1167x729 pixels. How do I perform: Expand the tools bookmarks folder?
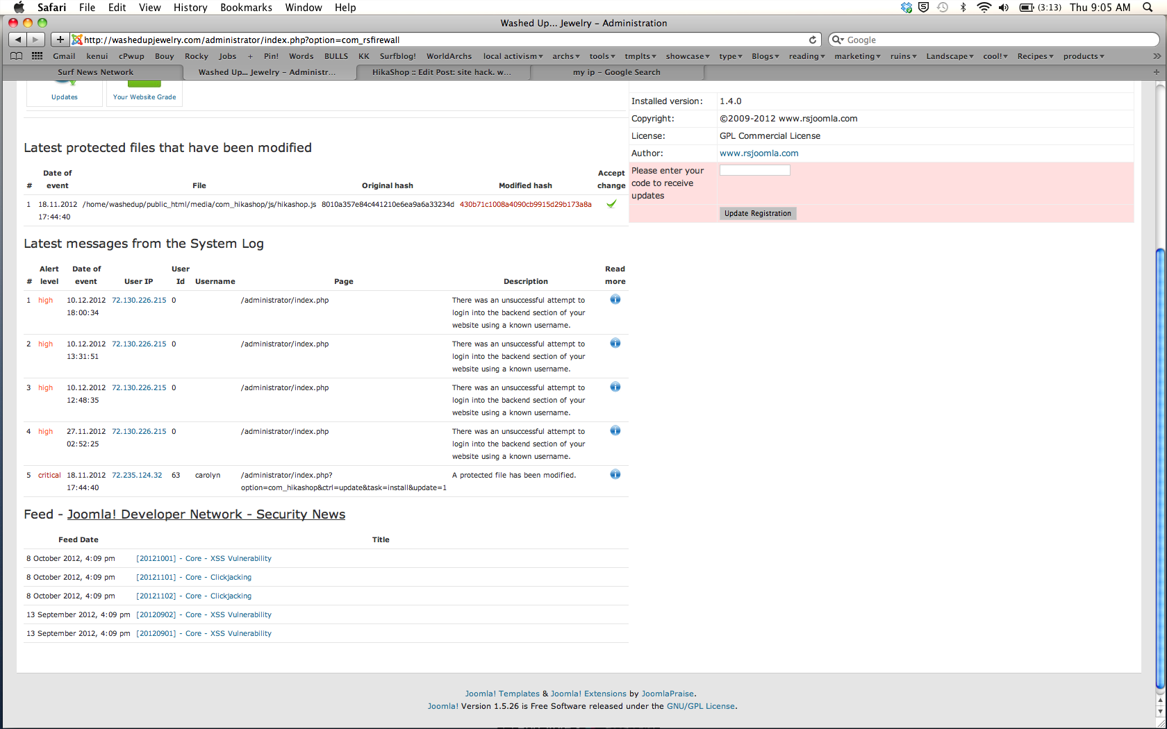click(602, 56)
